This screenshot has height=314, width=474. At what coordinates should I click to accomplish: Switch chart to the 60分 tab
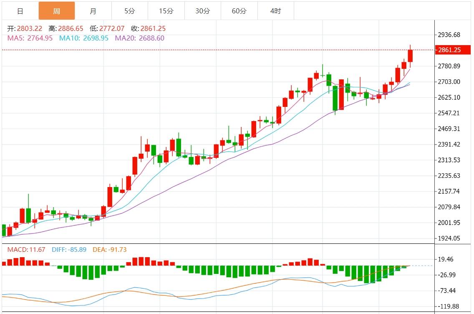[x=239, y=11]
